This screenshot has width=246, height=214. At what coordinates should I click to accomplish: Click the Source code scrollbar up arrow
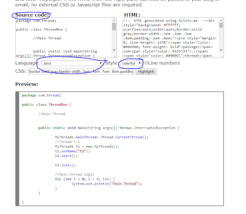[x=114, y=20]
